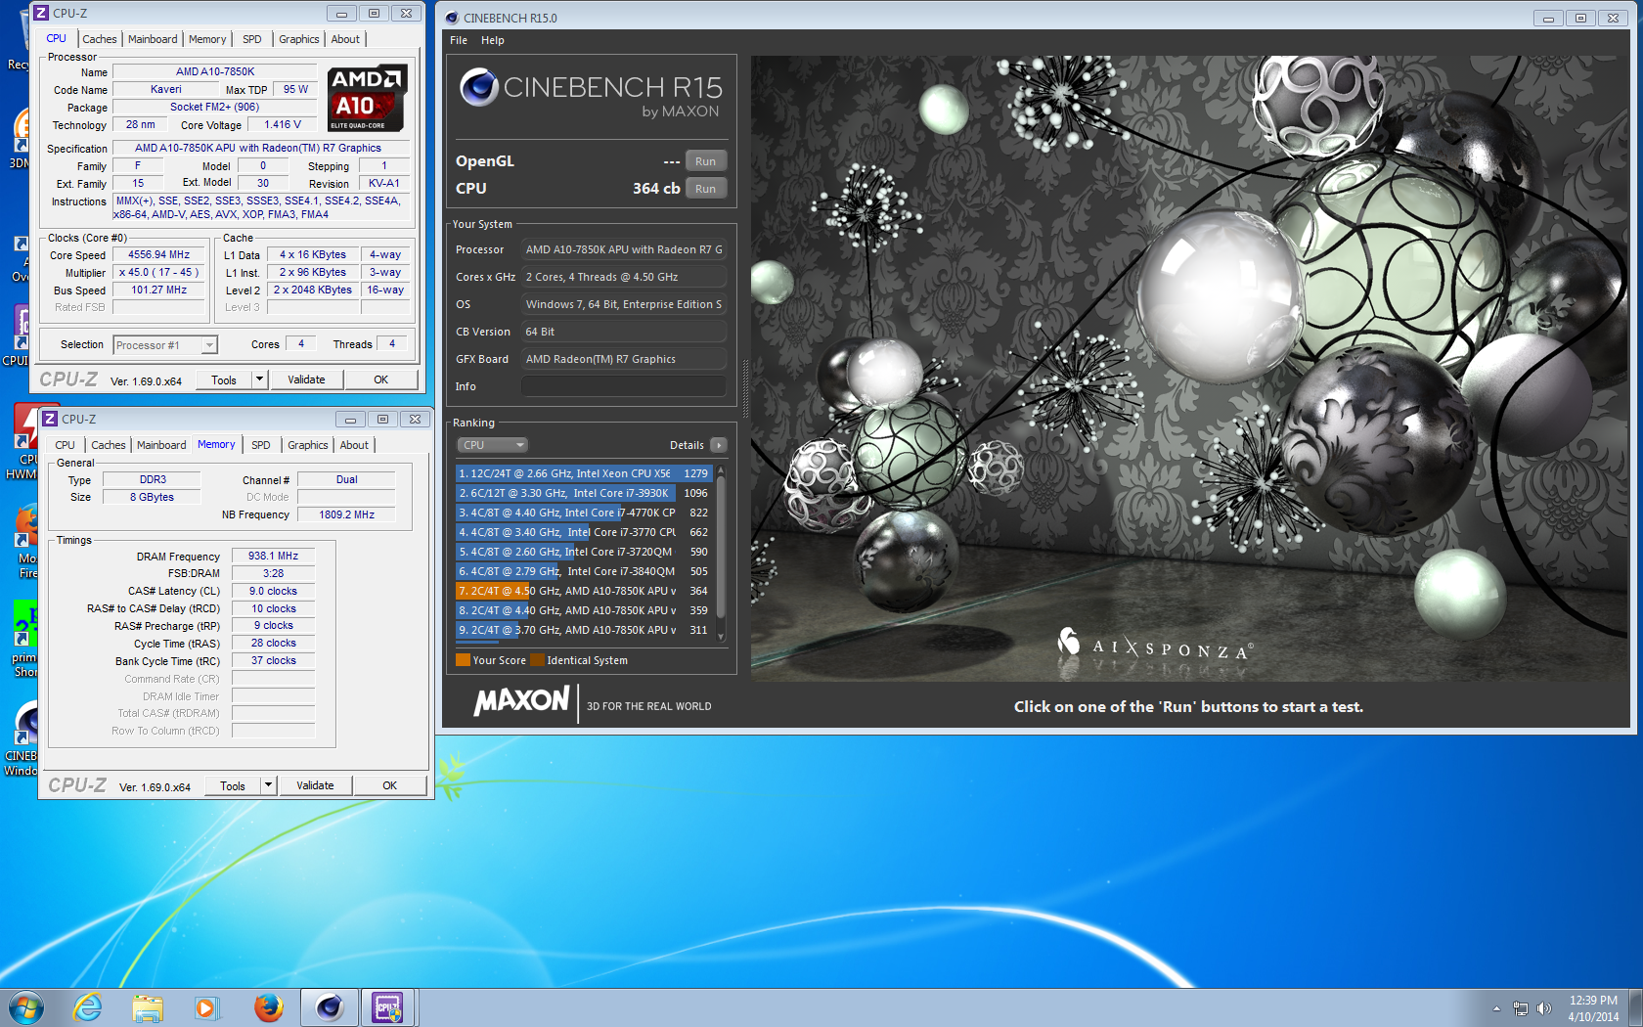Select CPU tab in Memory CPU-Z window
1643x1027 pixels.
pos(65,445)
